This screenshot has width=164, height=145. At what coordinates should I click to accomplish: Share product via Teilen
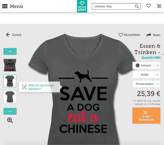click(153, 35)
